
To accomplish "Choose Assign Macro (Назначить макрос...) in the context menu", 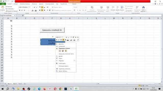I will [x=66, y=66].
